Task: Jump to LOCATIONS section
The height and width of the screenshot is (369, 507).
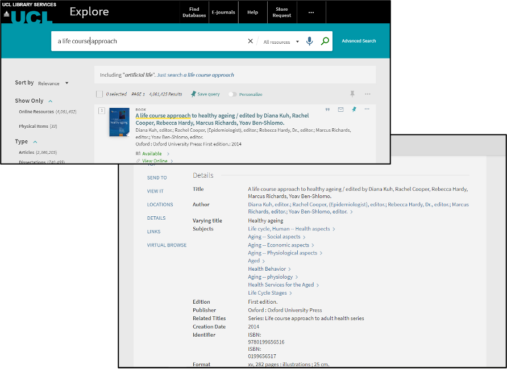Action: [160, 204]
